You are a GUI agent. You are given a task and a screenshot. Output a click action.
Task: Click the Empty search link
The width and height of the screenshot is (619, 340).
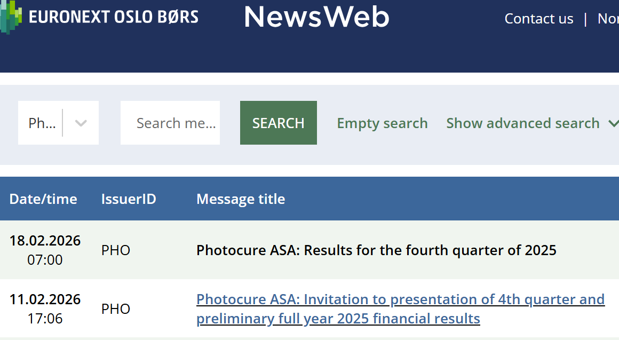382,123
